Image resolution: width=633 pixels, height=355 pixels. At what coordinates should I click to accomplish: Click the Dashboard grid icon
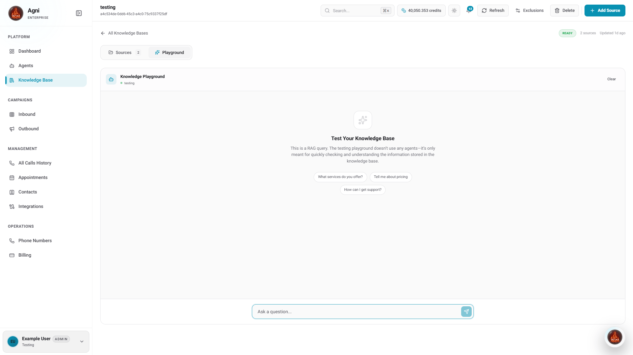pyautogui.click(x=12, y=51)
